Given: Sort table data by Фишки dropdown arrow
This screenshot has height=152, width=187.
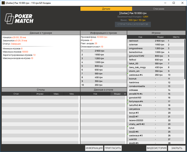Looking at the screenshot, I should (x=125, y=94).
